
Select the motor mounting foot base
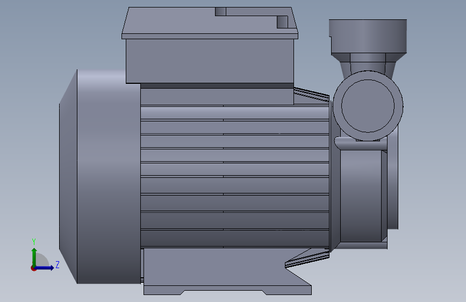click(x=228, y=271)
